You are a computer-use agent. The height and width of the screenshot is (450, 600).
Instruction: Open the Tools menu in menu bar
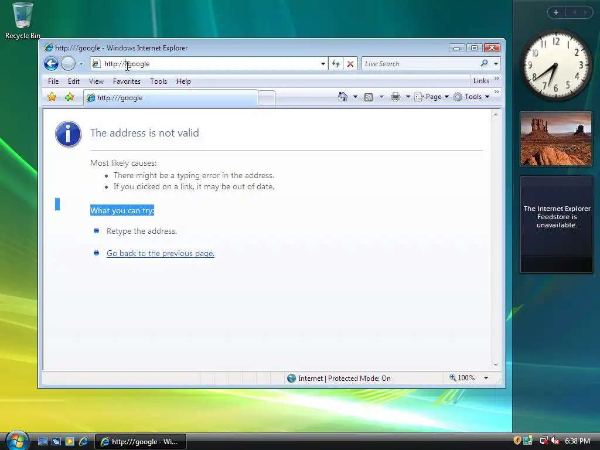(158, 81)
